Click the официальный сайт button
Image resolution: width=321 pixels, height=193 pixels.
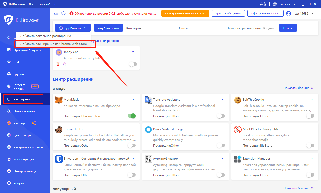point(265,13)
